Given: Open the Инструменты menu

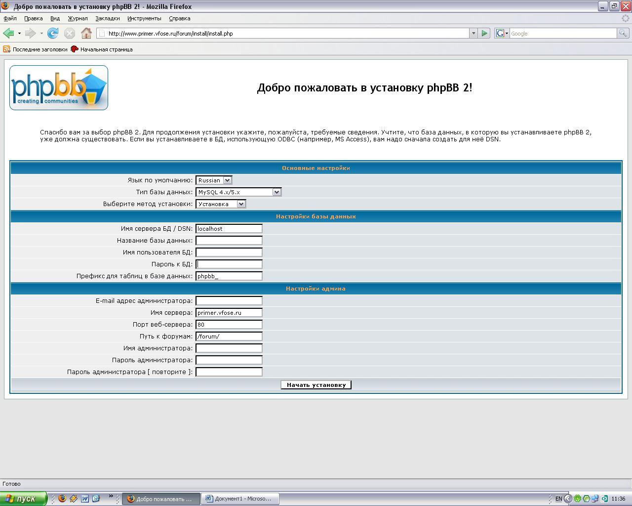Looking at the screenshot, I should tap(144, 18).
